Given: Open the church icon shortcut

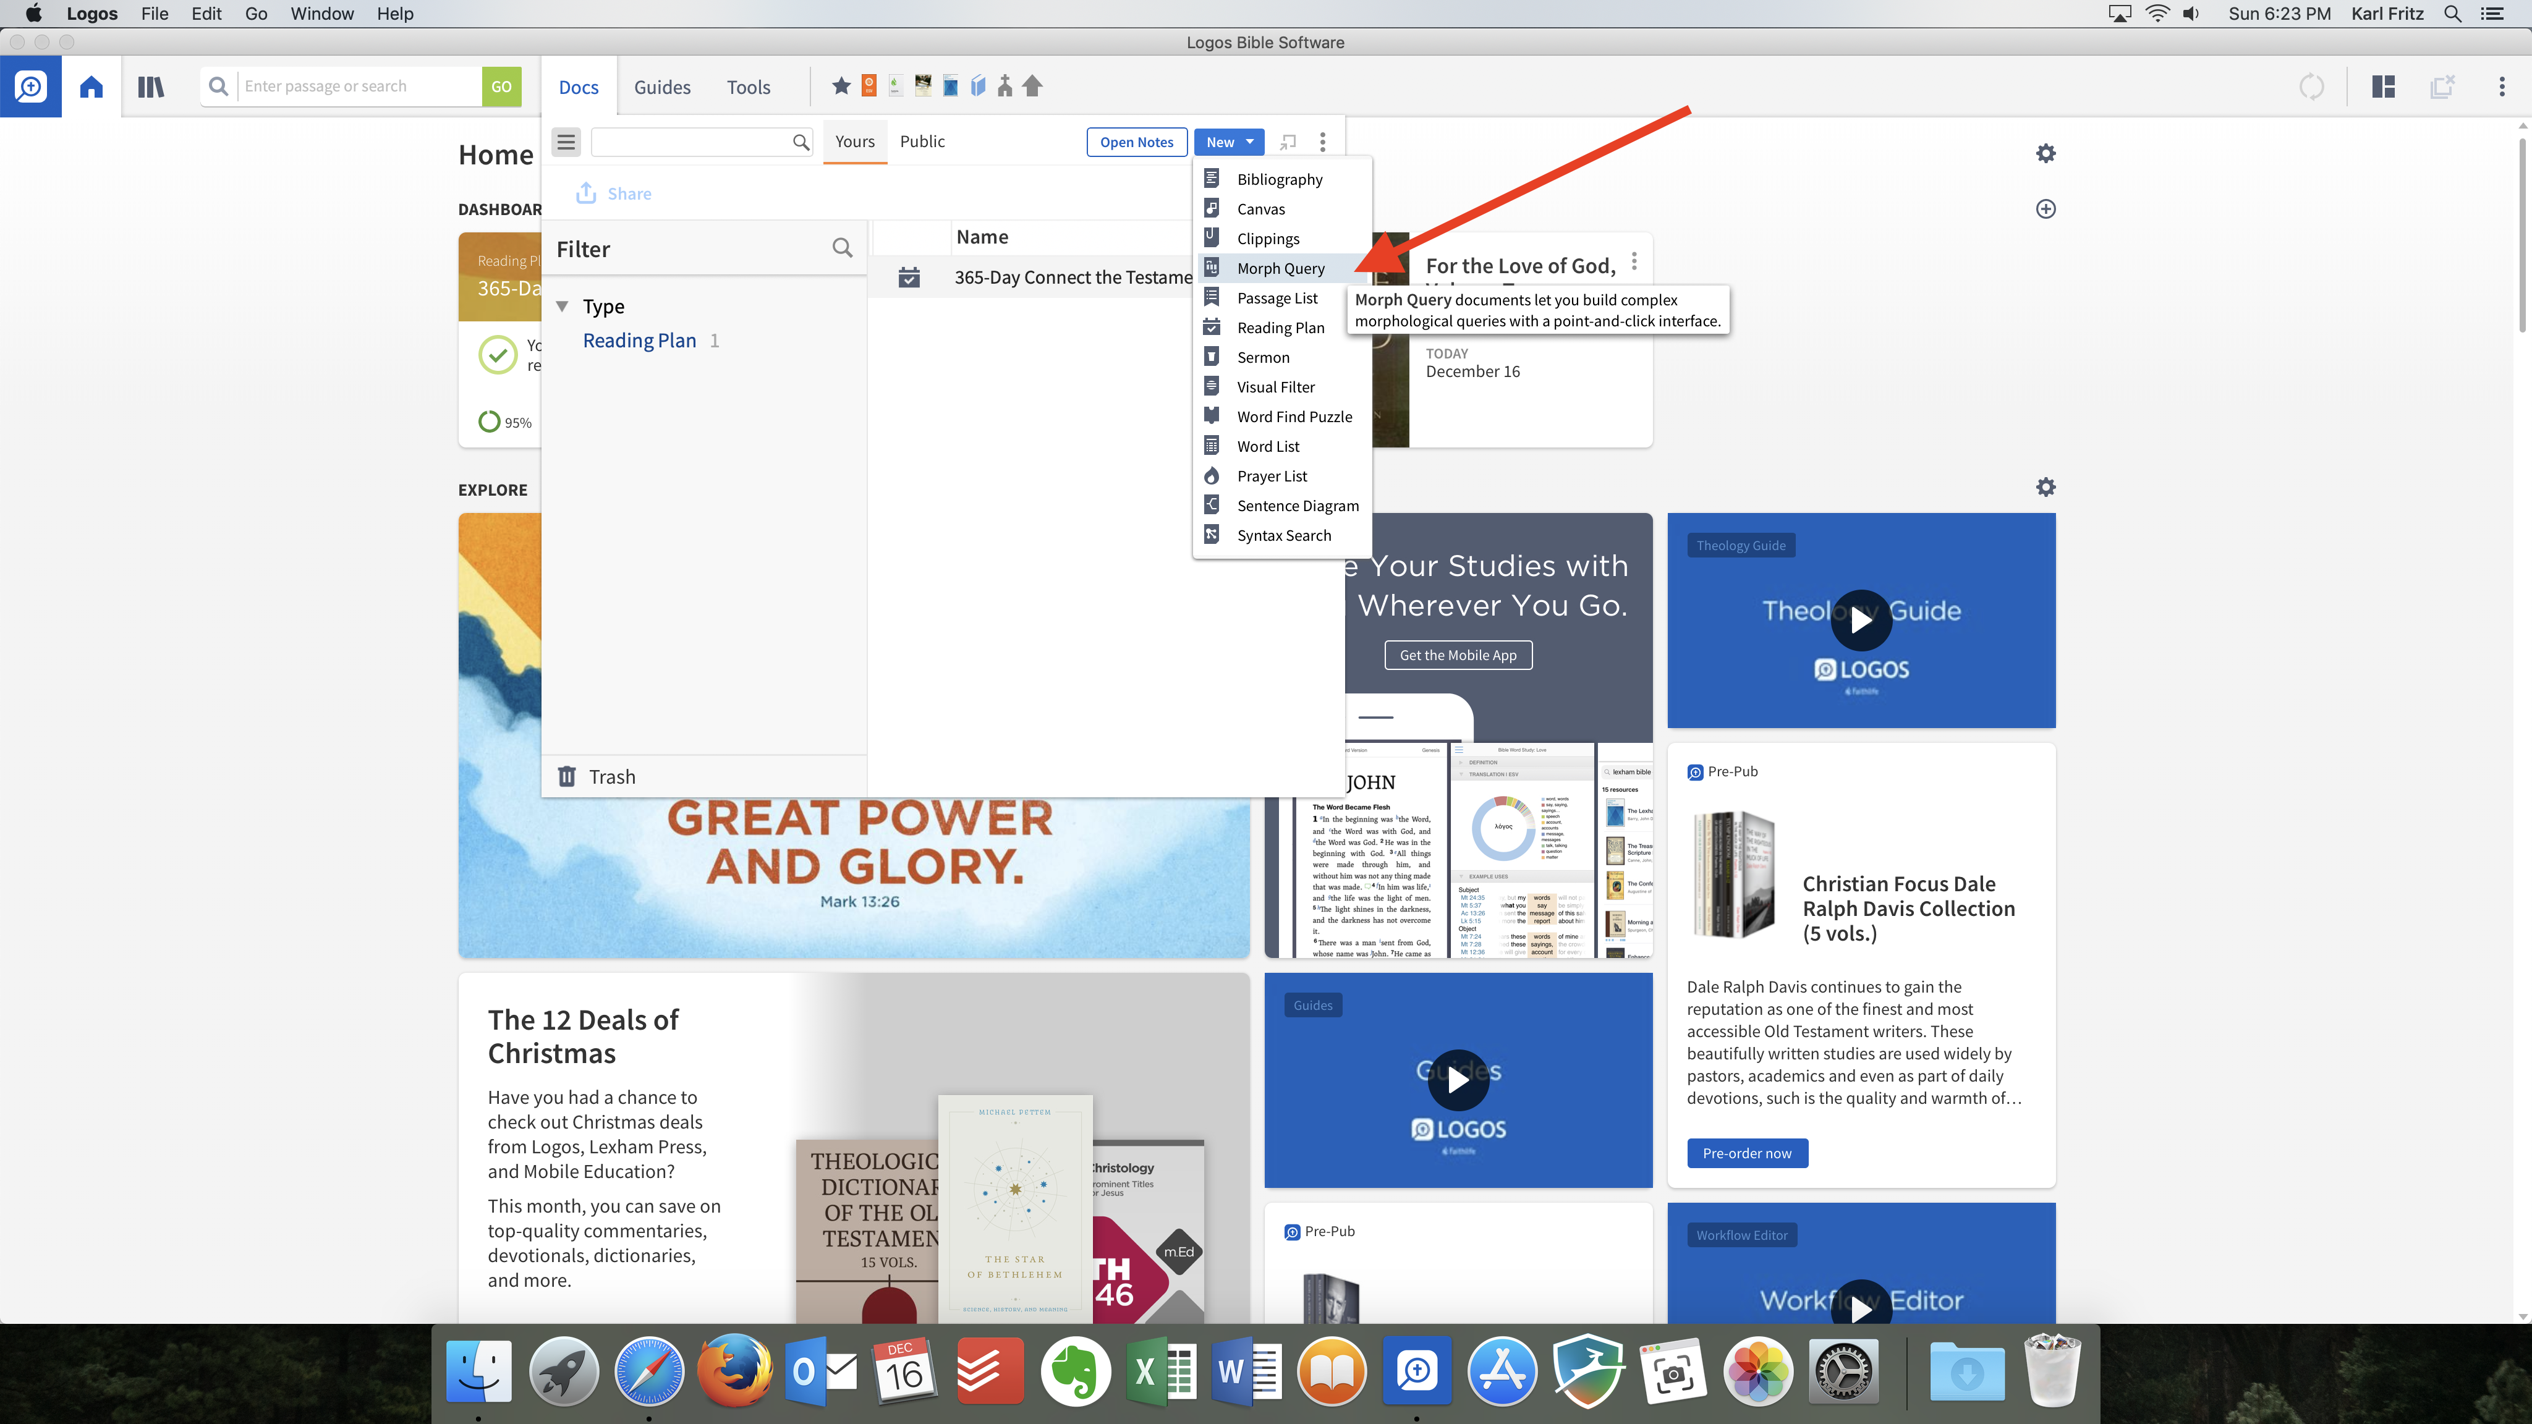Looking at the screenshot, I should pyautogui.click(x=1005, y=87).
